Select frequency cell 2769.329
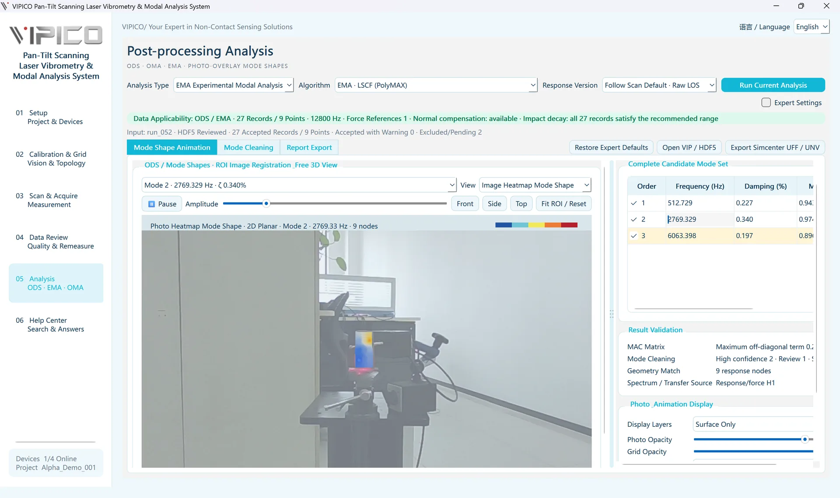This screenshot has height=498, width=840. pyautogui.click(x=700, y=219)
